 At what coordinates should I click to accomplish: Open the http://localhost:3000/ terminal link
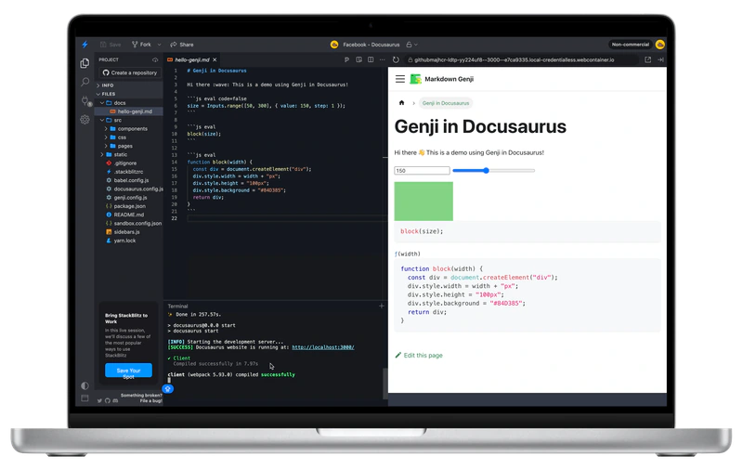coord(322,347)
